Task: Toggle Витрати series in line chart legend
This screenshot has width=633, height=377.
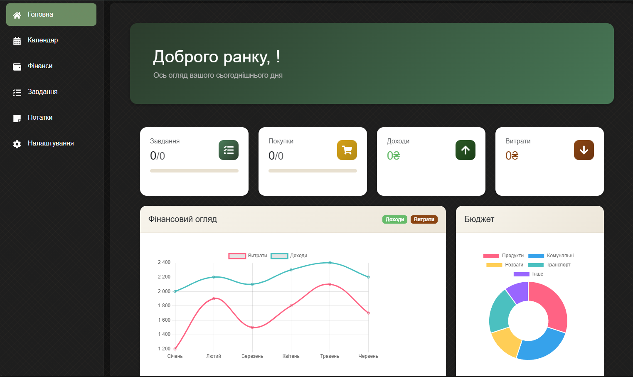Action: (248, 256)
